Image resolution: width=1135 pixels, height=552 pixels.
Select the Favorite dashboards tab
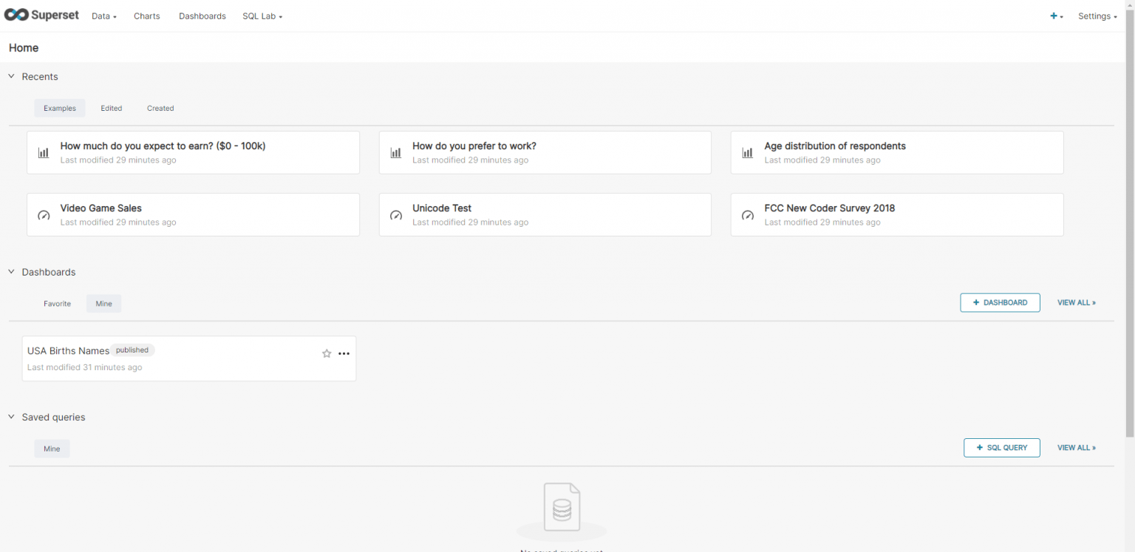[x=57, y=304]
